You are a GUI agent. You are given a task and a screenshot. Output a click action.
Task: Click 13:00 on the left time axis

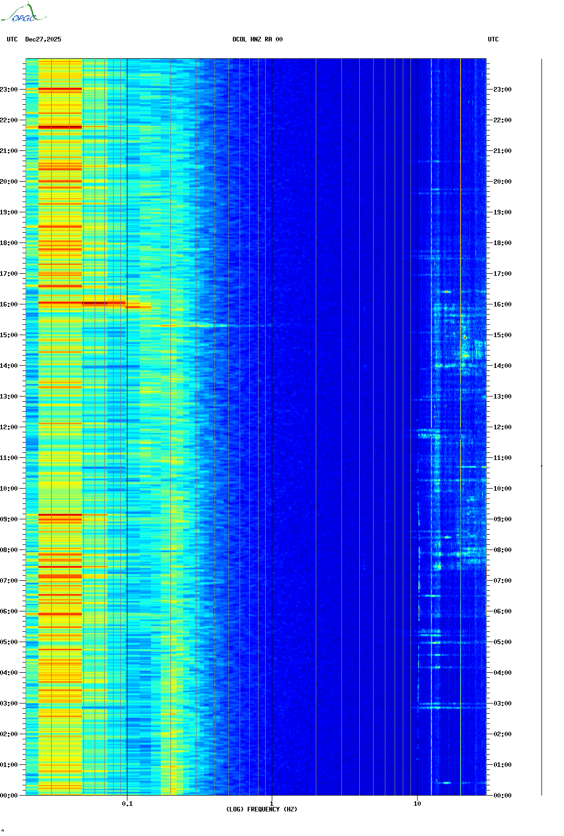pyautogui.click(x=9, y=397)
